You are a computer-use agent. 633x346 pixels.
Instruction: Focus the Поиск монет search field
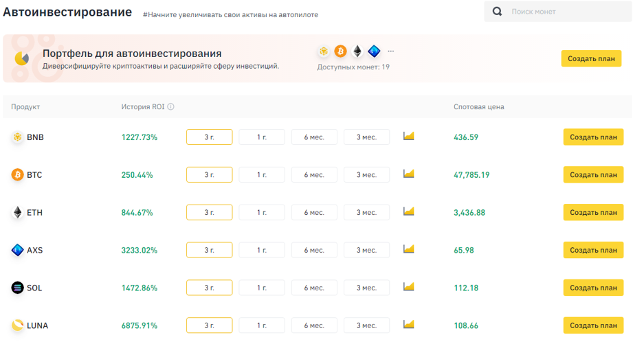(x=558, y=11)
